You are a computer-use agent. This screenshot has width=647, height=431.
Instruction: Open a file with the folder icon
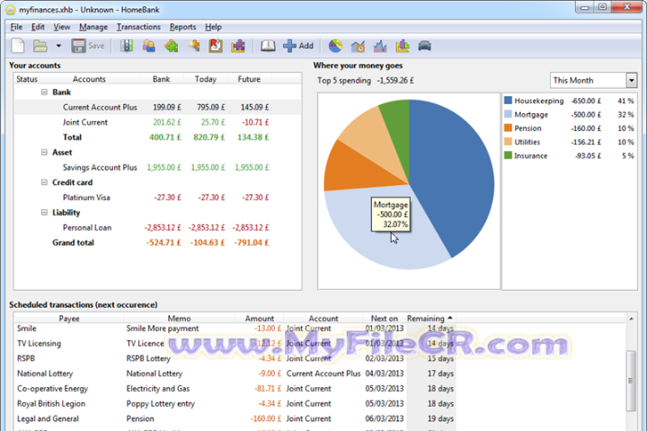(x=40, y=46)
